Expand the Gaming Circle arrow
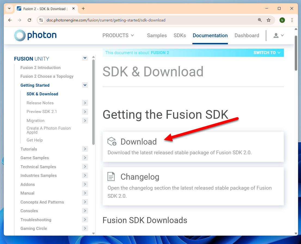The height and width of the screenshot is (244, 301). (85, 228)
